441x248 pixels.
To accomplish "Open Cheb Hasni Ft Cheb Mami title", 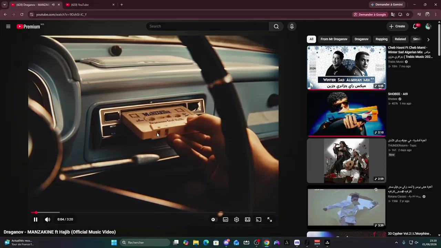I will [410, 52].
